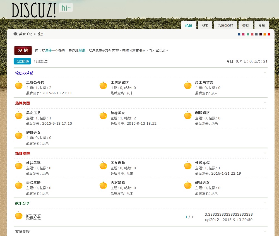This screenshot has height=236, width=279.
Task: Click the Discuz! logo
Action: (x=34, y=10)
